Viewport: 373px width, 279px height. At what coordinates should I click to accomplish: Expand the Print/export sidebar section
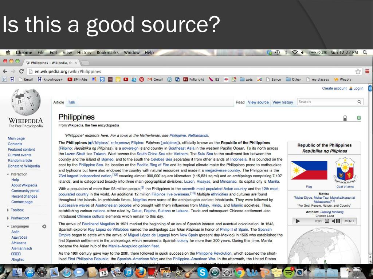(x=8, y=218)
